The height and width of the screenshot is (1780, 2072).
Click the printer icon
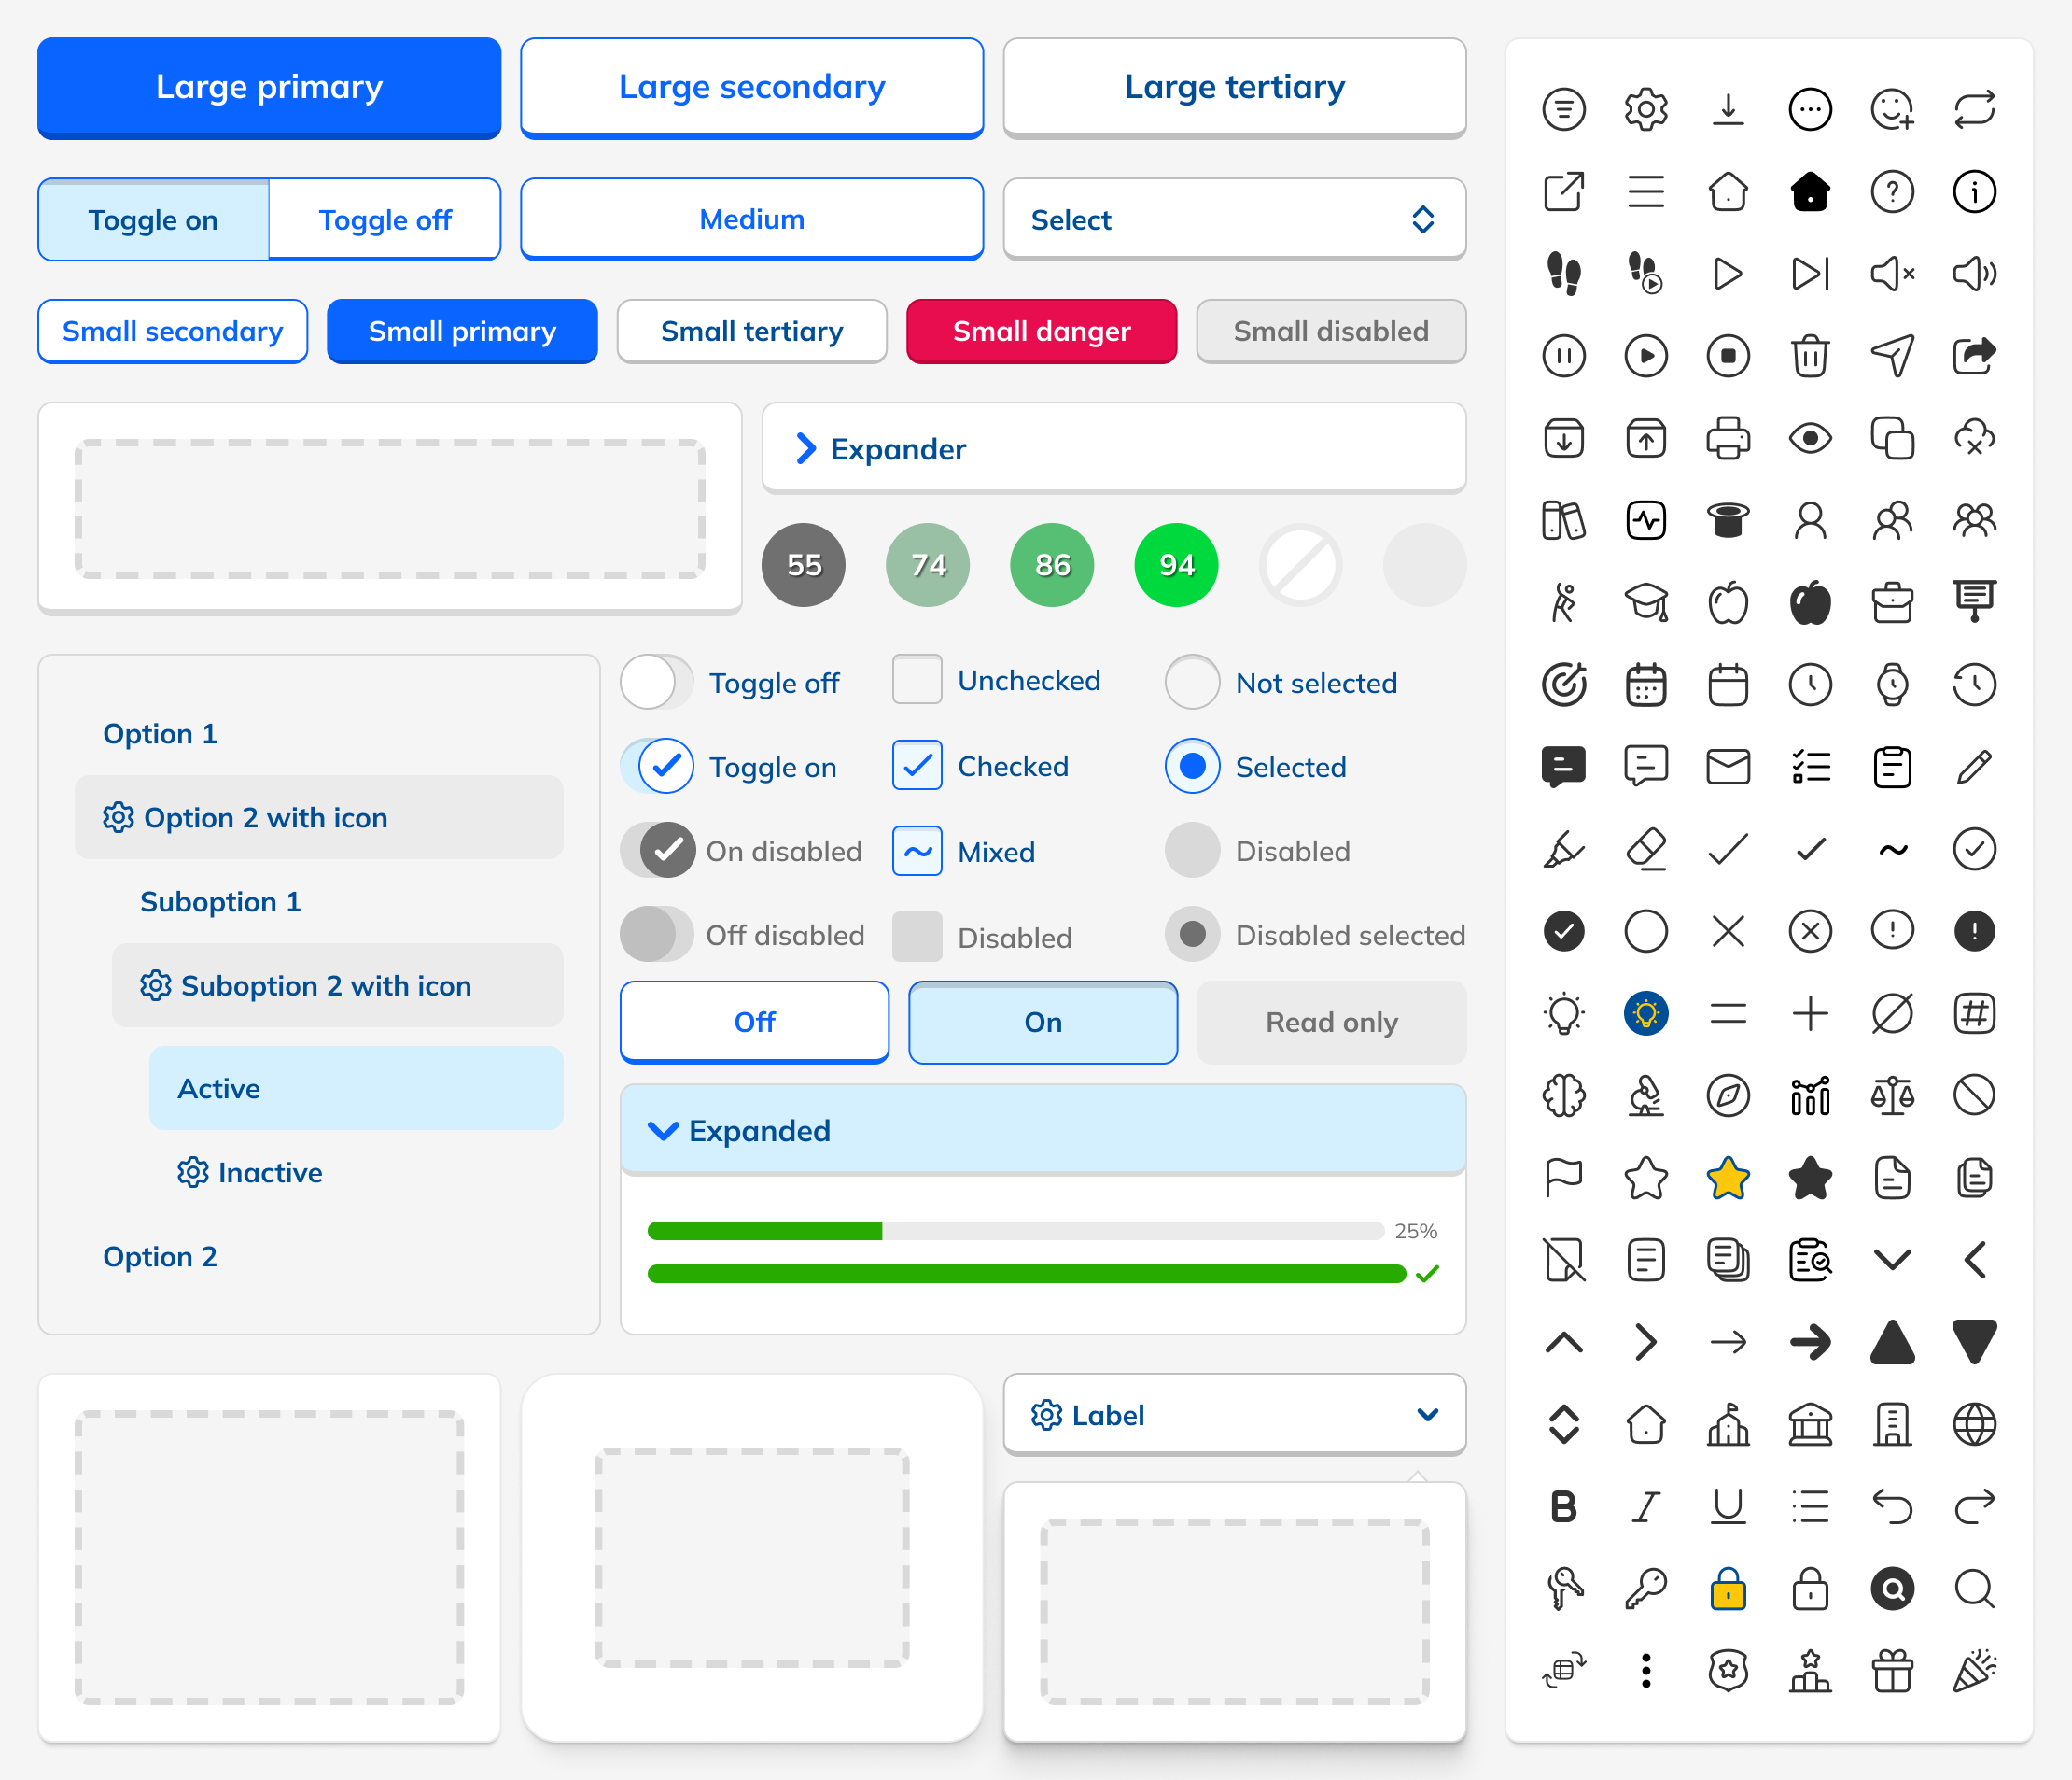coord(1727,438)
